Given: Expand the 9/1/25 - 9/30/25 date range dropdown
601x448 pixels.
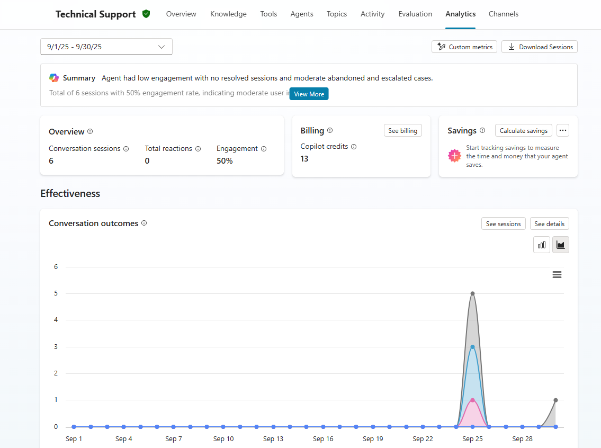Looking at the screenshot, I should pyautogui.click(x=106, y=47).
